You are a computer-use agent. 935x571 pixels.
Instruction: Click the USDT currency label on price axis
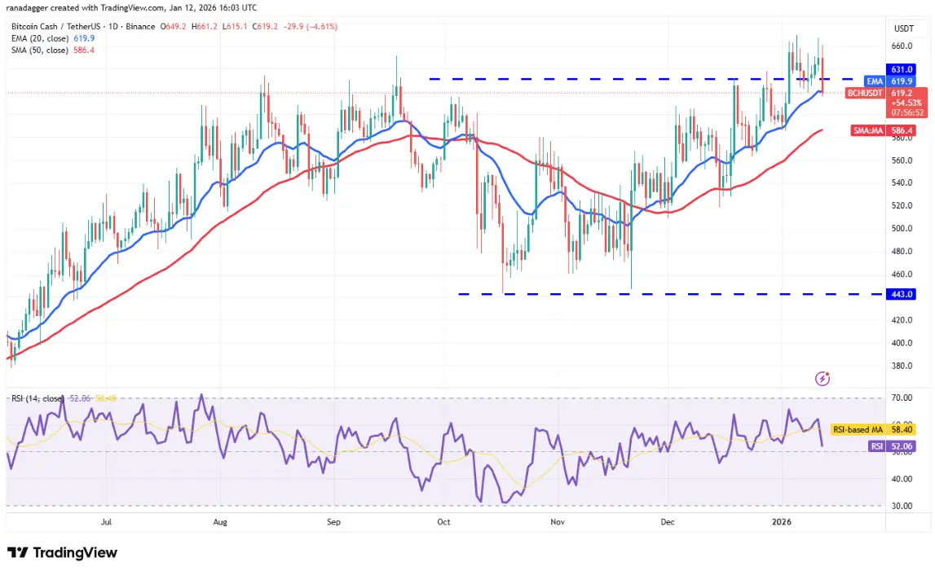(903, 29)
